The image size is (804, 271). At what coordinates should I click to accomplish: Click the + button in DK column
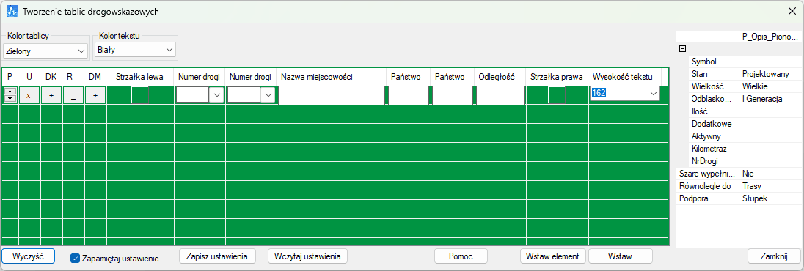(x=51, y=96)
